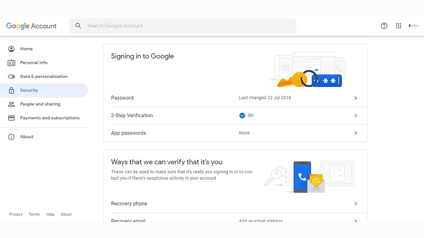Click the Home sidebar icon
The image size is (424, 238).
point(11,49)
